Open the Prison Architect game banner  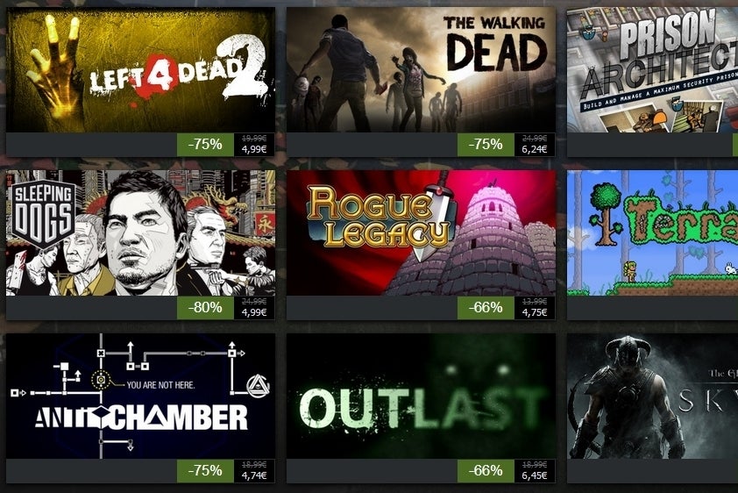(652, 69)
